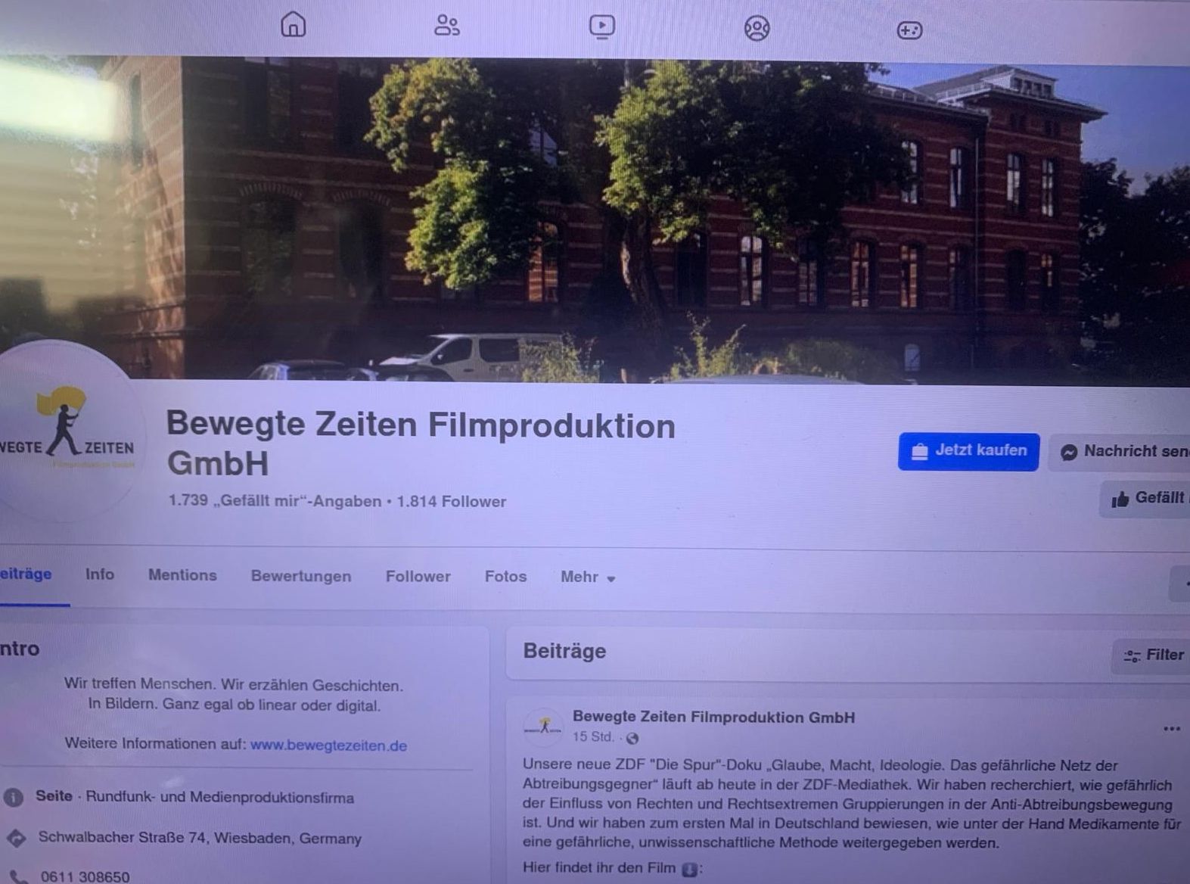Image resolution: width=1190 pixels, height=884 pixels.
Task: Click the Nachricht senden button
Action: tap(1120, 452)
